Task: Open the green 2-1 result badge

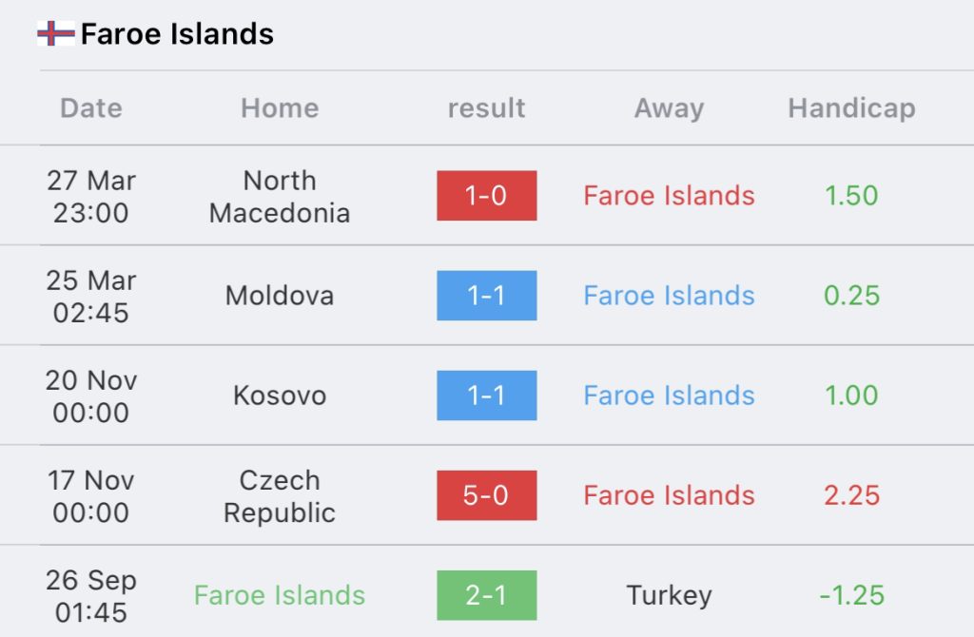Action: point(486,595)
